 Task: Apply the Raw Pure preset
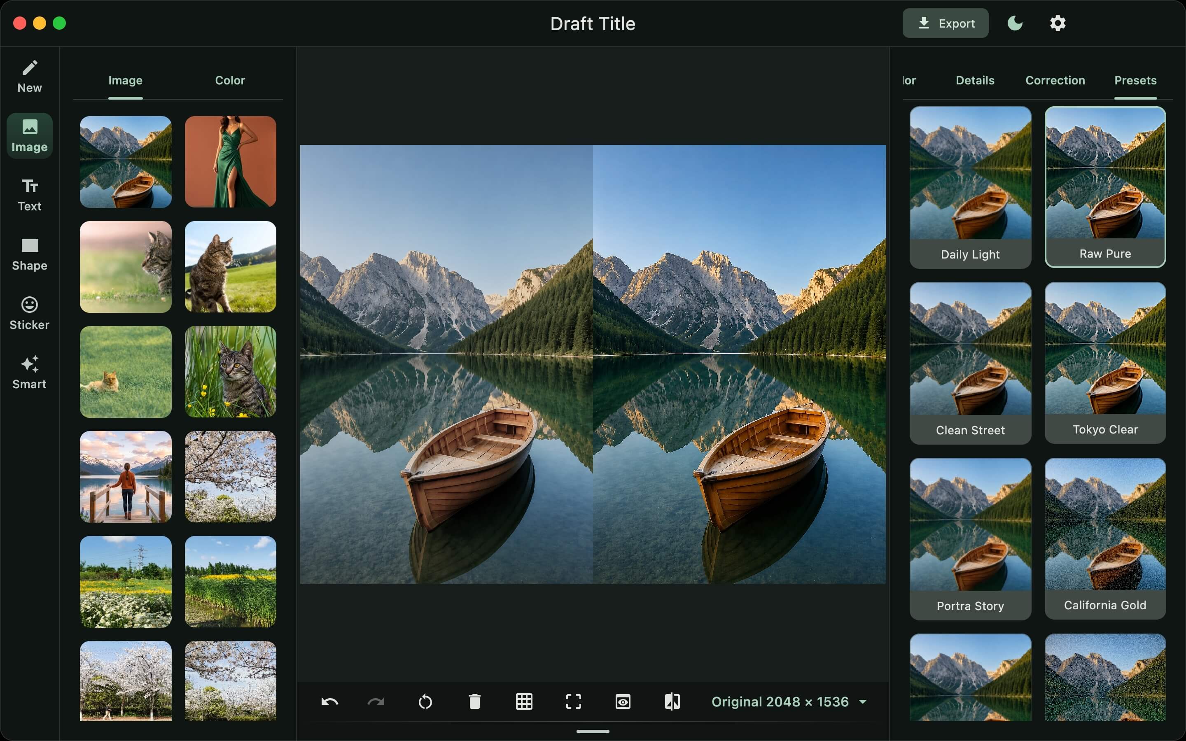(1105, 187)
